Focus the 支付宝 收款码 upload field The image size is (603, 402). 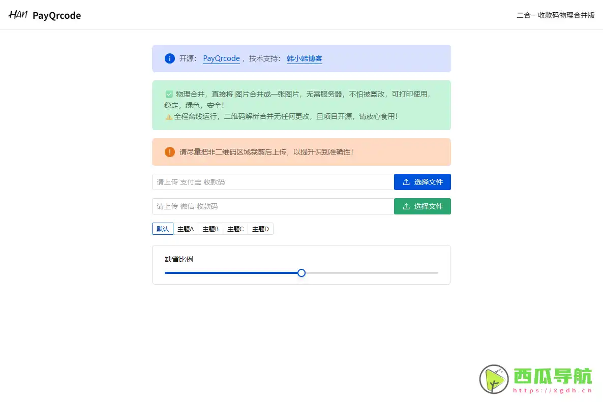click(x=273, y=182)
